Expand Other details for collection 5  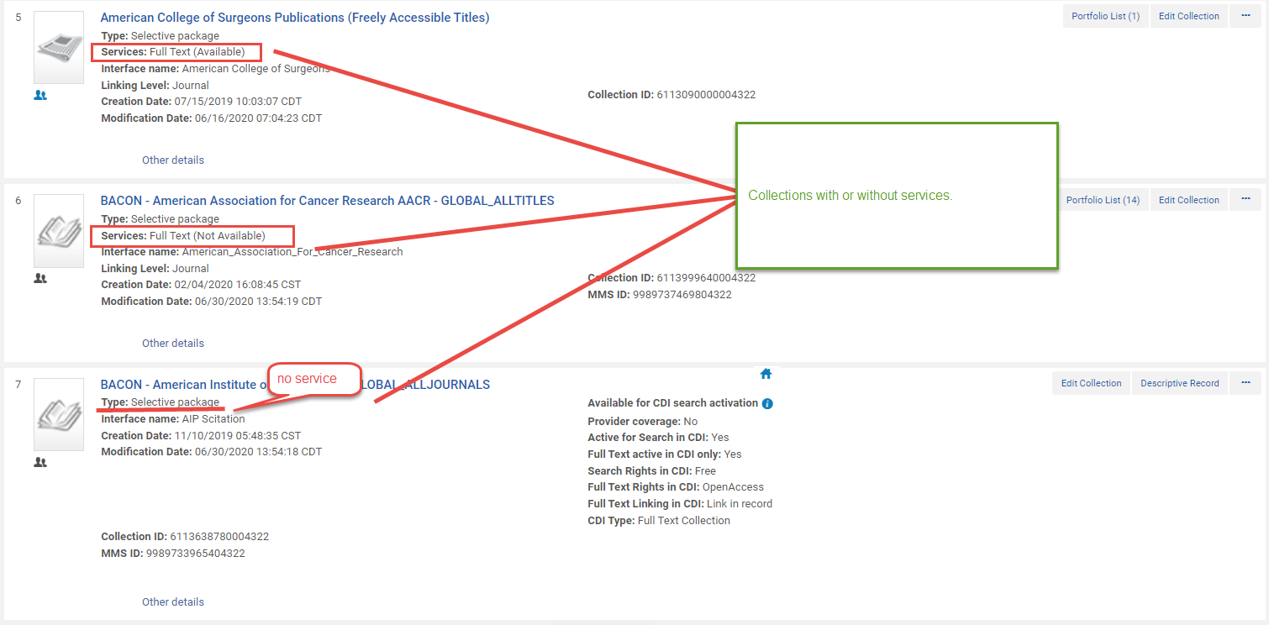[173, 160]
